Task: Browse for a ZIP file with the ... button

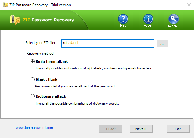Action: (162, 44)
